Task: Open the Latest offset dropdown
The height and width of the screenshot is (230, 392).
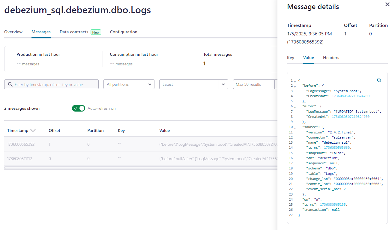Action: (x=194, y=84)
